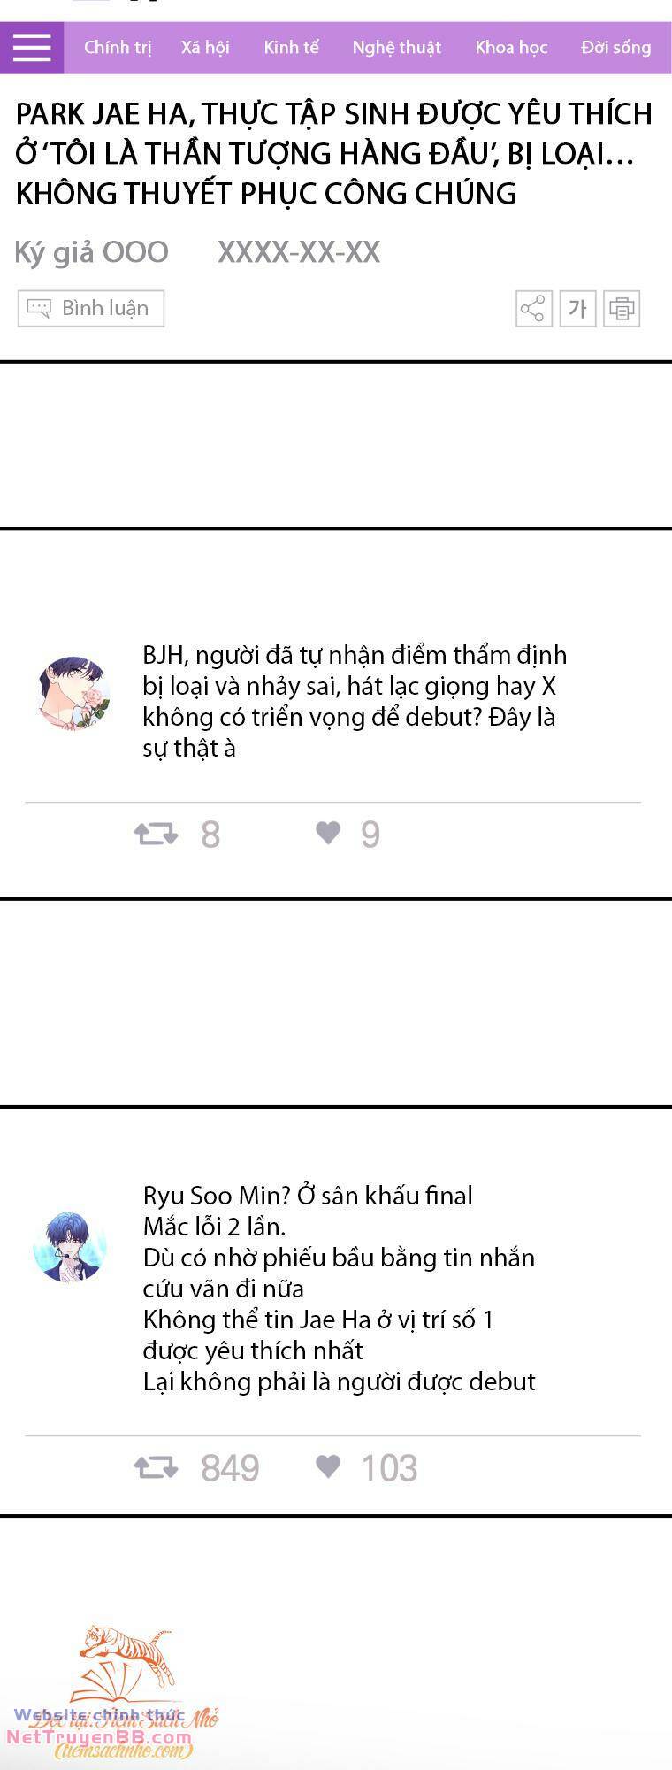The height and width of the screenshot is (1770, 672).
Task: Click the rose-holding profile avatar
Action: click(73, 694)
